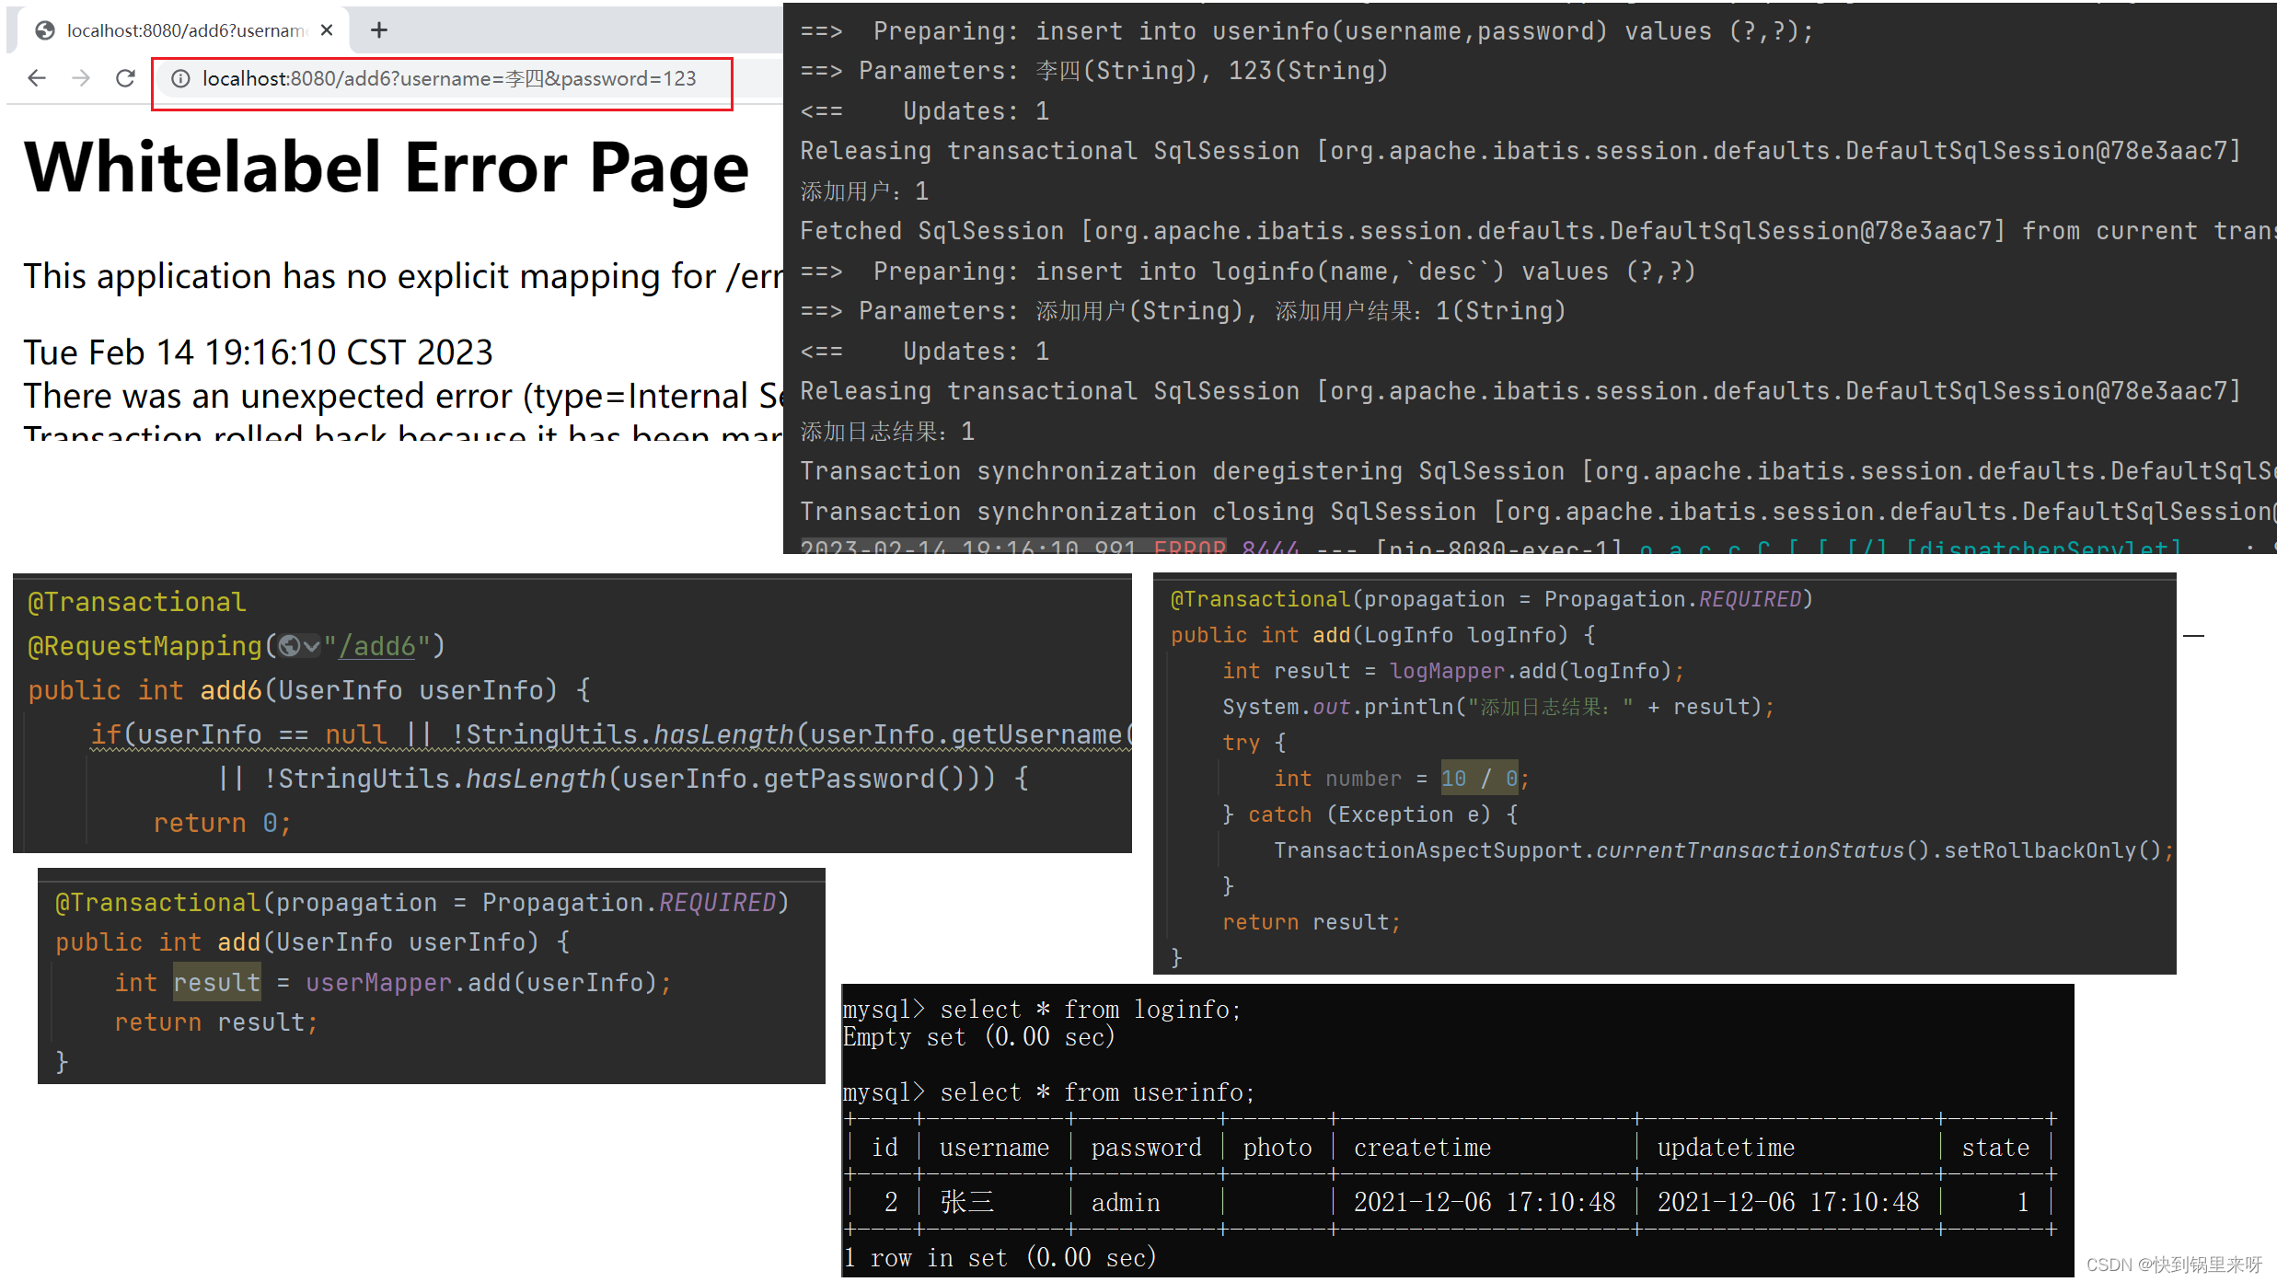2277x1282 pixels.
Task: Click "select * from userinfo;" mysql command
Action: tap(1097, 1092)
